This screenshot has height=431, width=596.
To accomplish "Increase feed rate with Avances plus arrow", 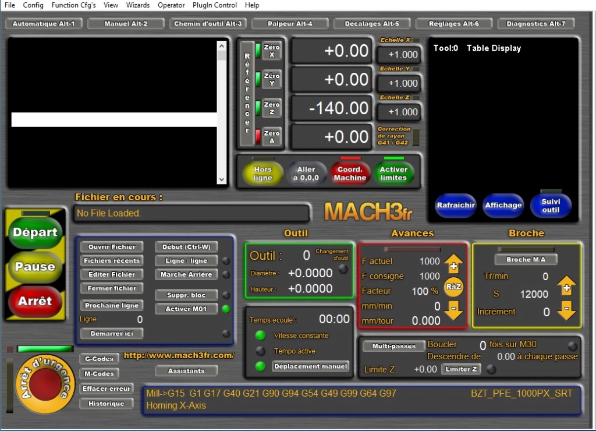I will (453, 264).
